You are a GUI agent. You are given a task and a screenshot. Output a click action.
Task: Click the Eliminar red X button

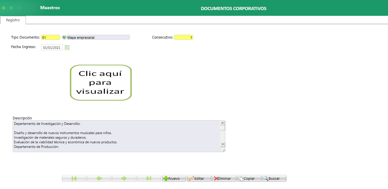[224, 178]
